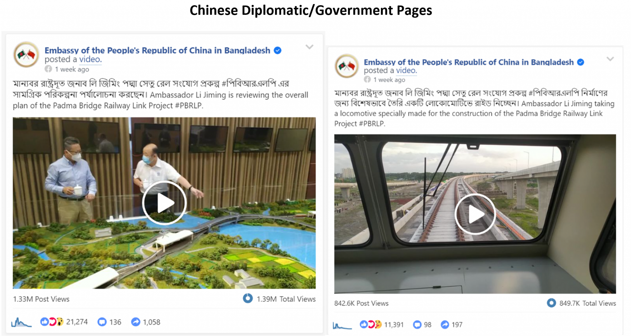Open the reactions icons with 21,274 count

[52, 322]
